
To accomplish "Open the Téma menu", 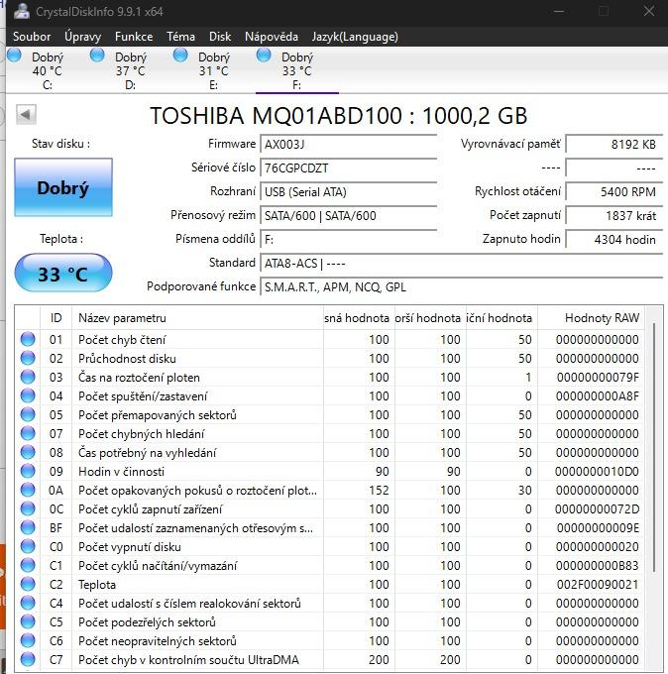I will click(181, 37).
